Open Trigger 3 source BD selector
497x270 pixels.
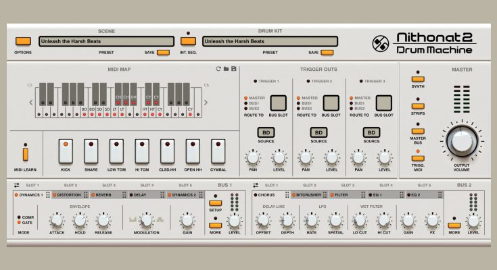tap(370, 132)
